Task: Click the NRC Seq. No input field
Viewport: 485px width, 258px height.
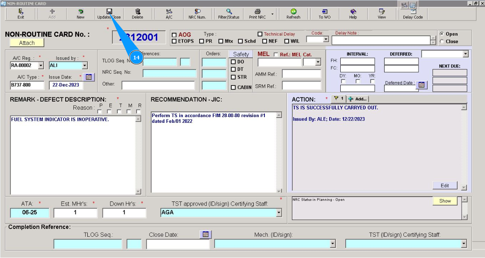Action: tap(169, 73)
